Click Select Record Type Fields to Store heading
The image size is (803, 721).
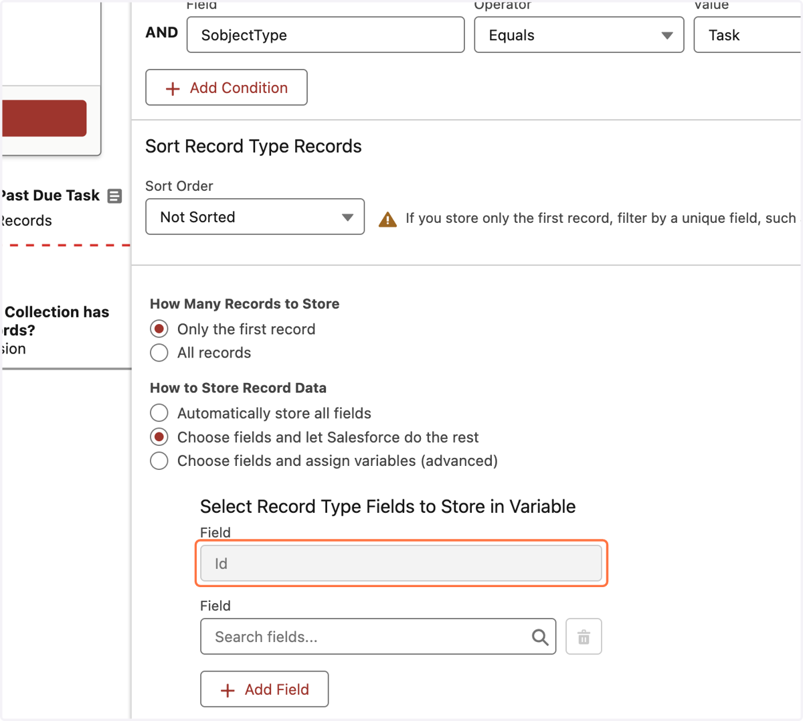click(x=388, y=507)
